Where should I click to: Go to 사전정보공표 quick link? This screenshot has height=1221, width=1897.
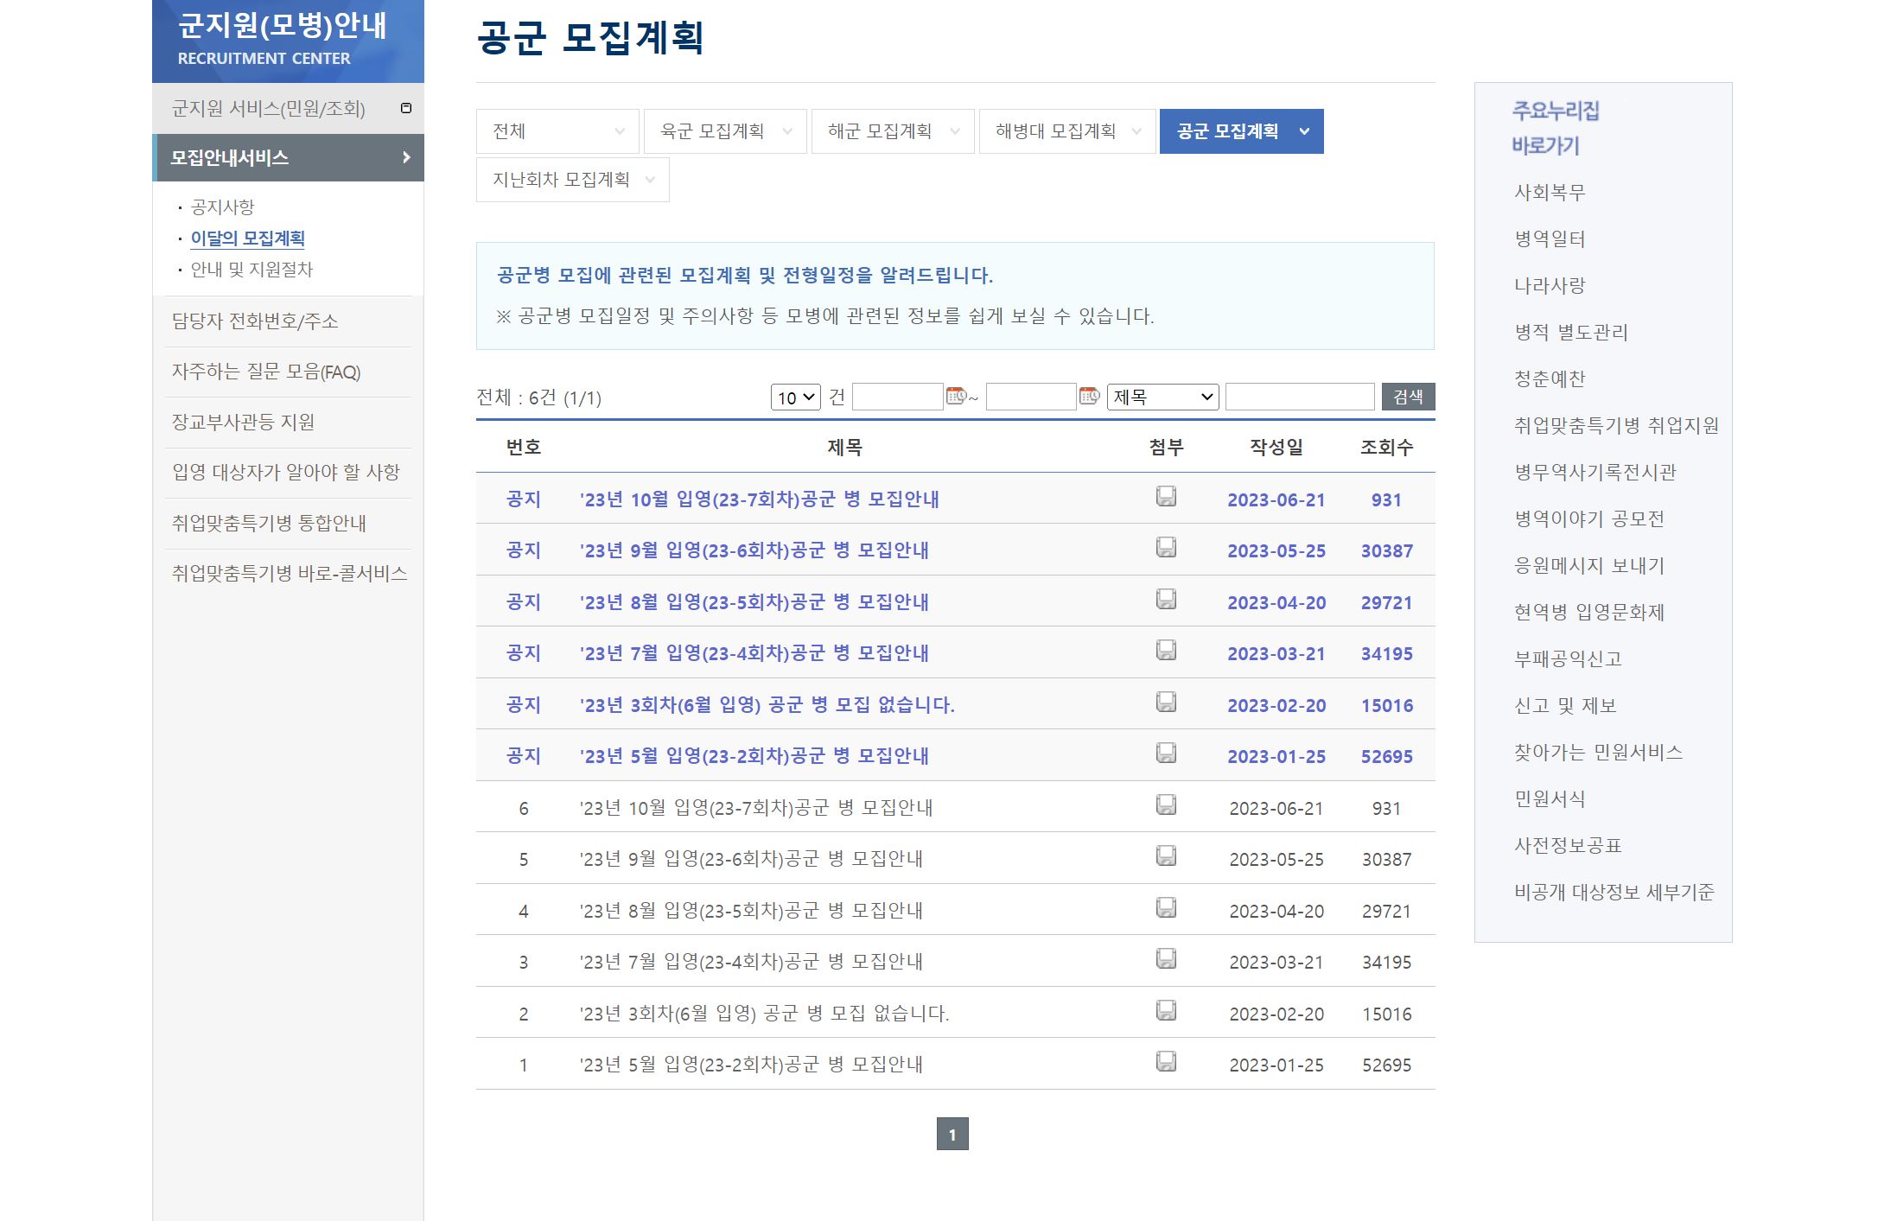(1568, 846)
